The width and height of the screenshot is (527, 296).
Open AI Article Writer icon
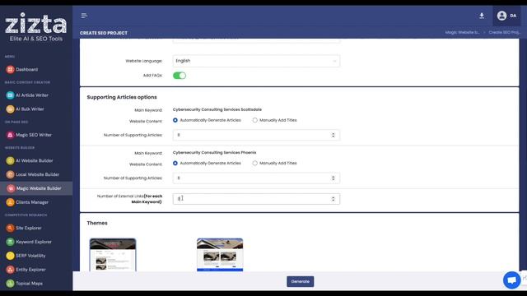[x=10, y=95]
